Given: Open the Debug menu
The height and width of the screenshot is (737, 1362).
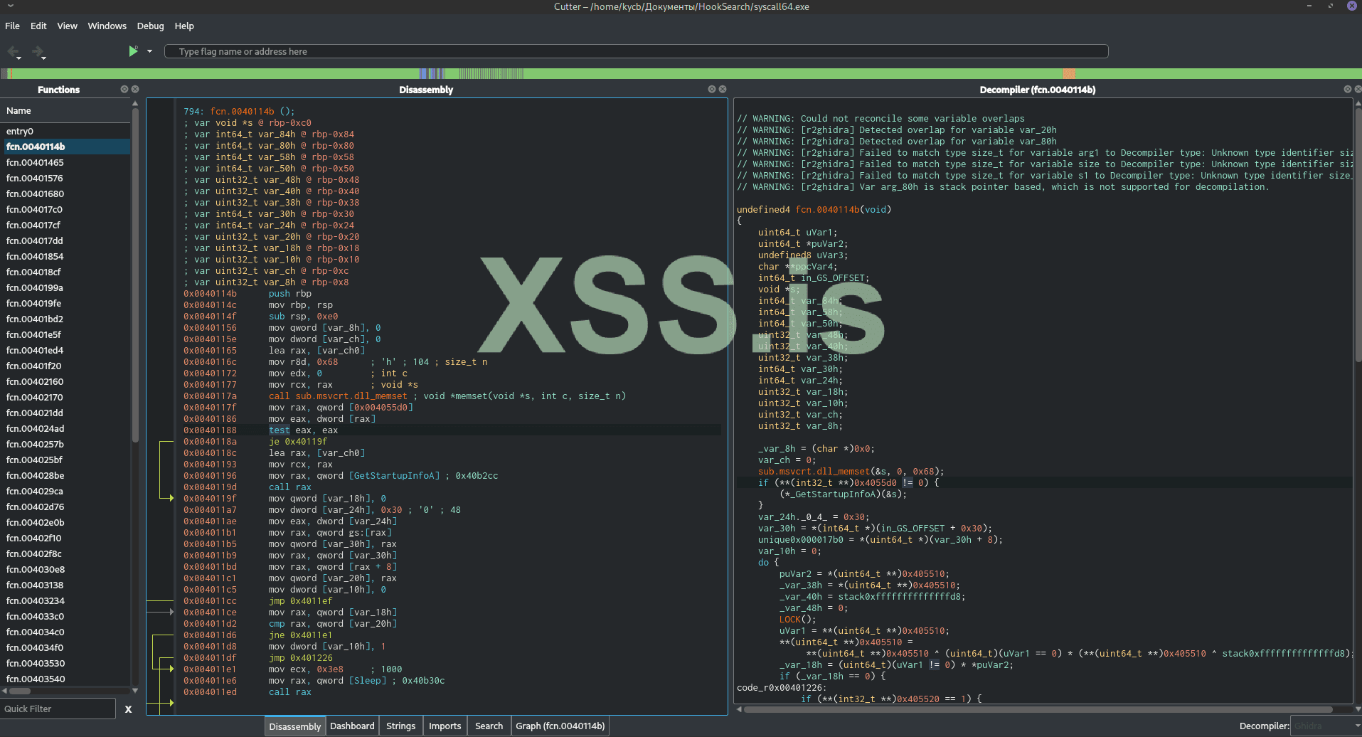Looking at the screenshot, I should click(x=150, y=26).
